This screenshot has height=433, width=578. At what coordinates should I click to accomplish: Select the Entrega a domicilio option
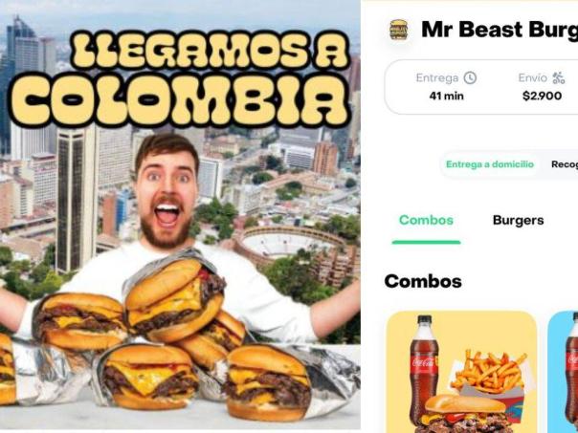(490, 164)
